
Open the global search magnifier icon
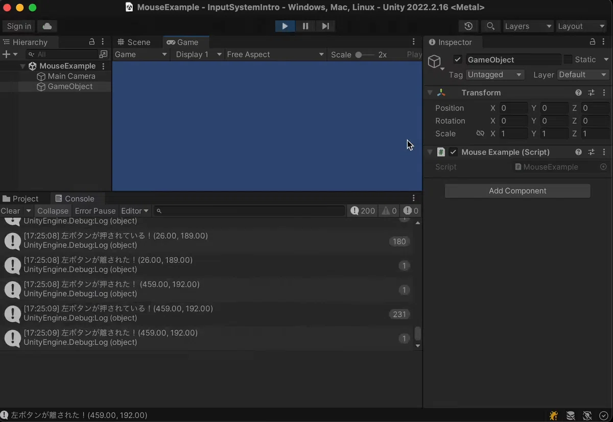tap(490, 26)
